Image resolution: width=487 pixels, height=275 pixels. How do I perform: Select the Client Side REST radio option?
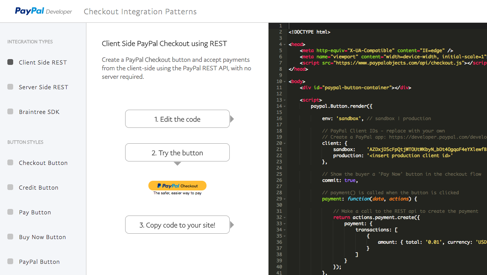10,62
